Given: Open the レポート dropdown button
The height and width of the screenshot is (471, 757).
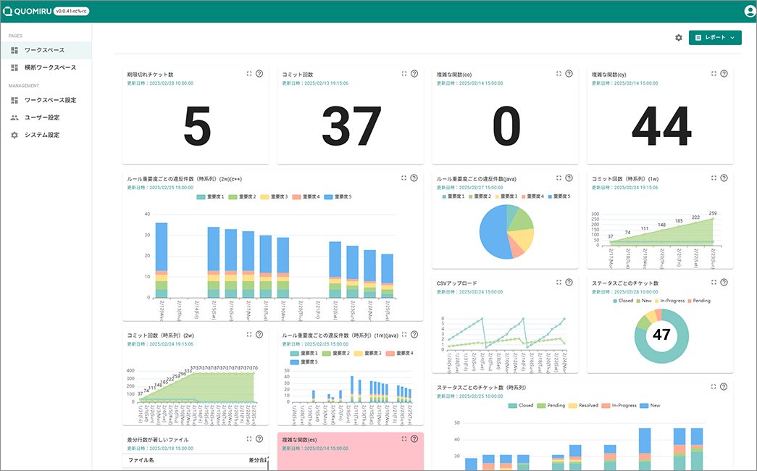Looking at the screenshot, I should tap(715, 38).
